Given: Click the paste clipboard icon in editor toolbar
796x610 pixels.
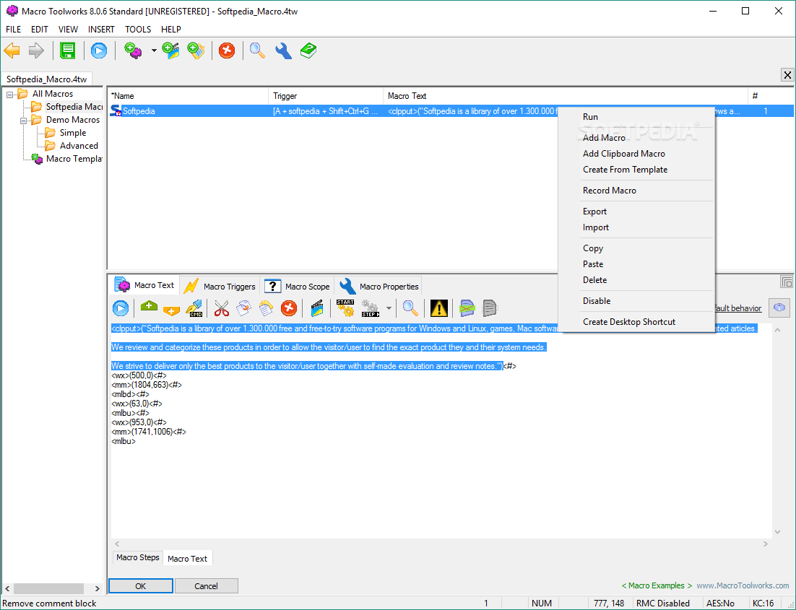Looking at the screenshot, I should click(266, 308).
